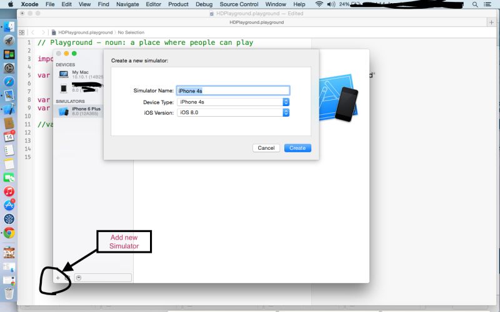The image size is (500, 312).
Task: Open the Find menu
Action: tap(103, 4)
